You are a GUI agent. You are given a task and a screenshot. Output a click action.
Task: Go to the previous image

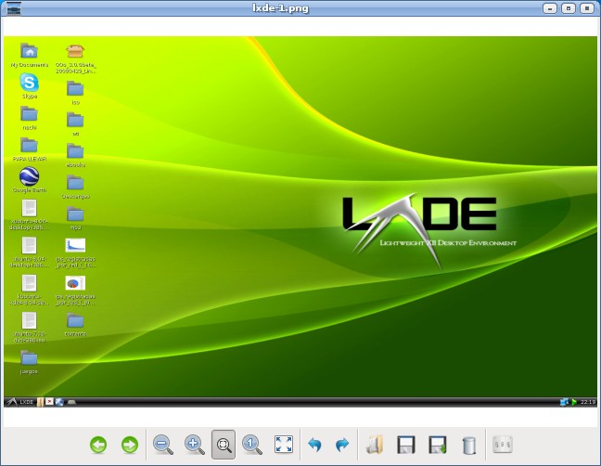pyautogui.click(x=98, y=445)
